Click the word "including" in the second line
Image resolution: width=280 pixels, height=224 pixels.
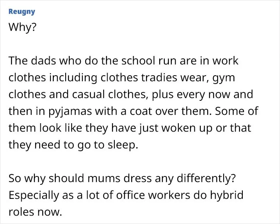[x=73, y=78]
